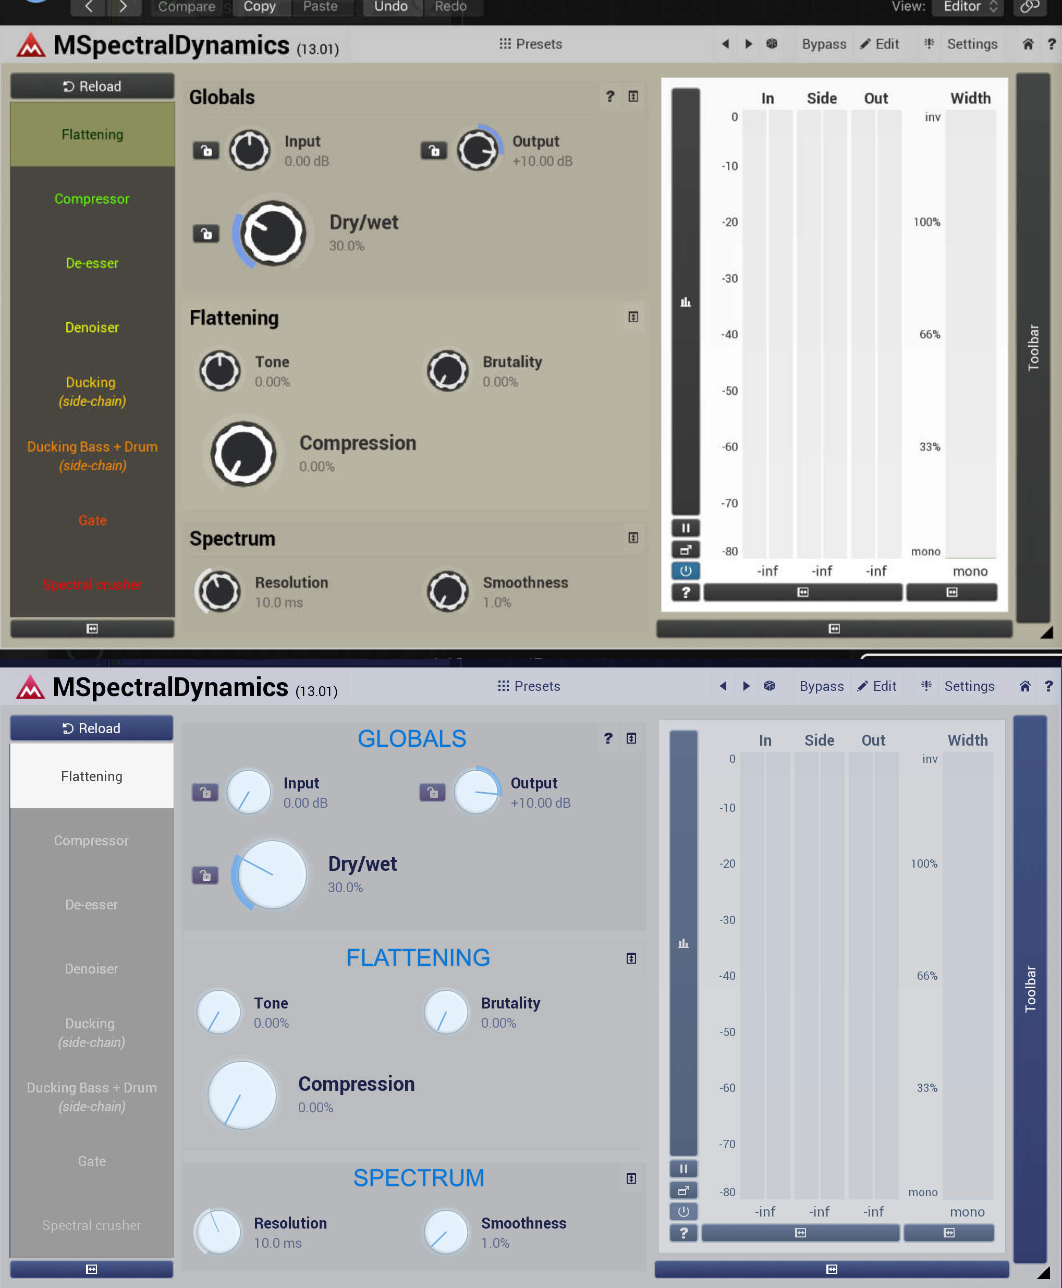Go to next preset in top plugin
Screen dimensions: 1062x1288
click(748, 44)
